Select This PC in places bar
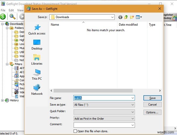Image resolution: width=177 pixels, height=135 pixels. click(37, 75)
